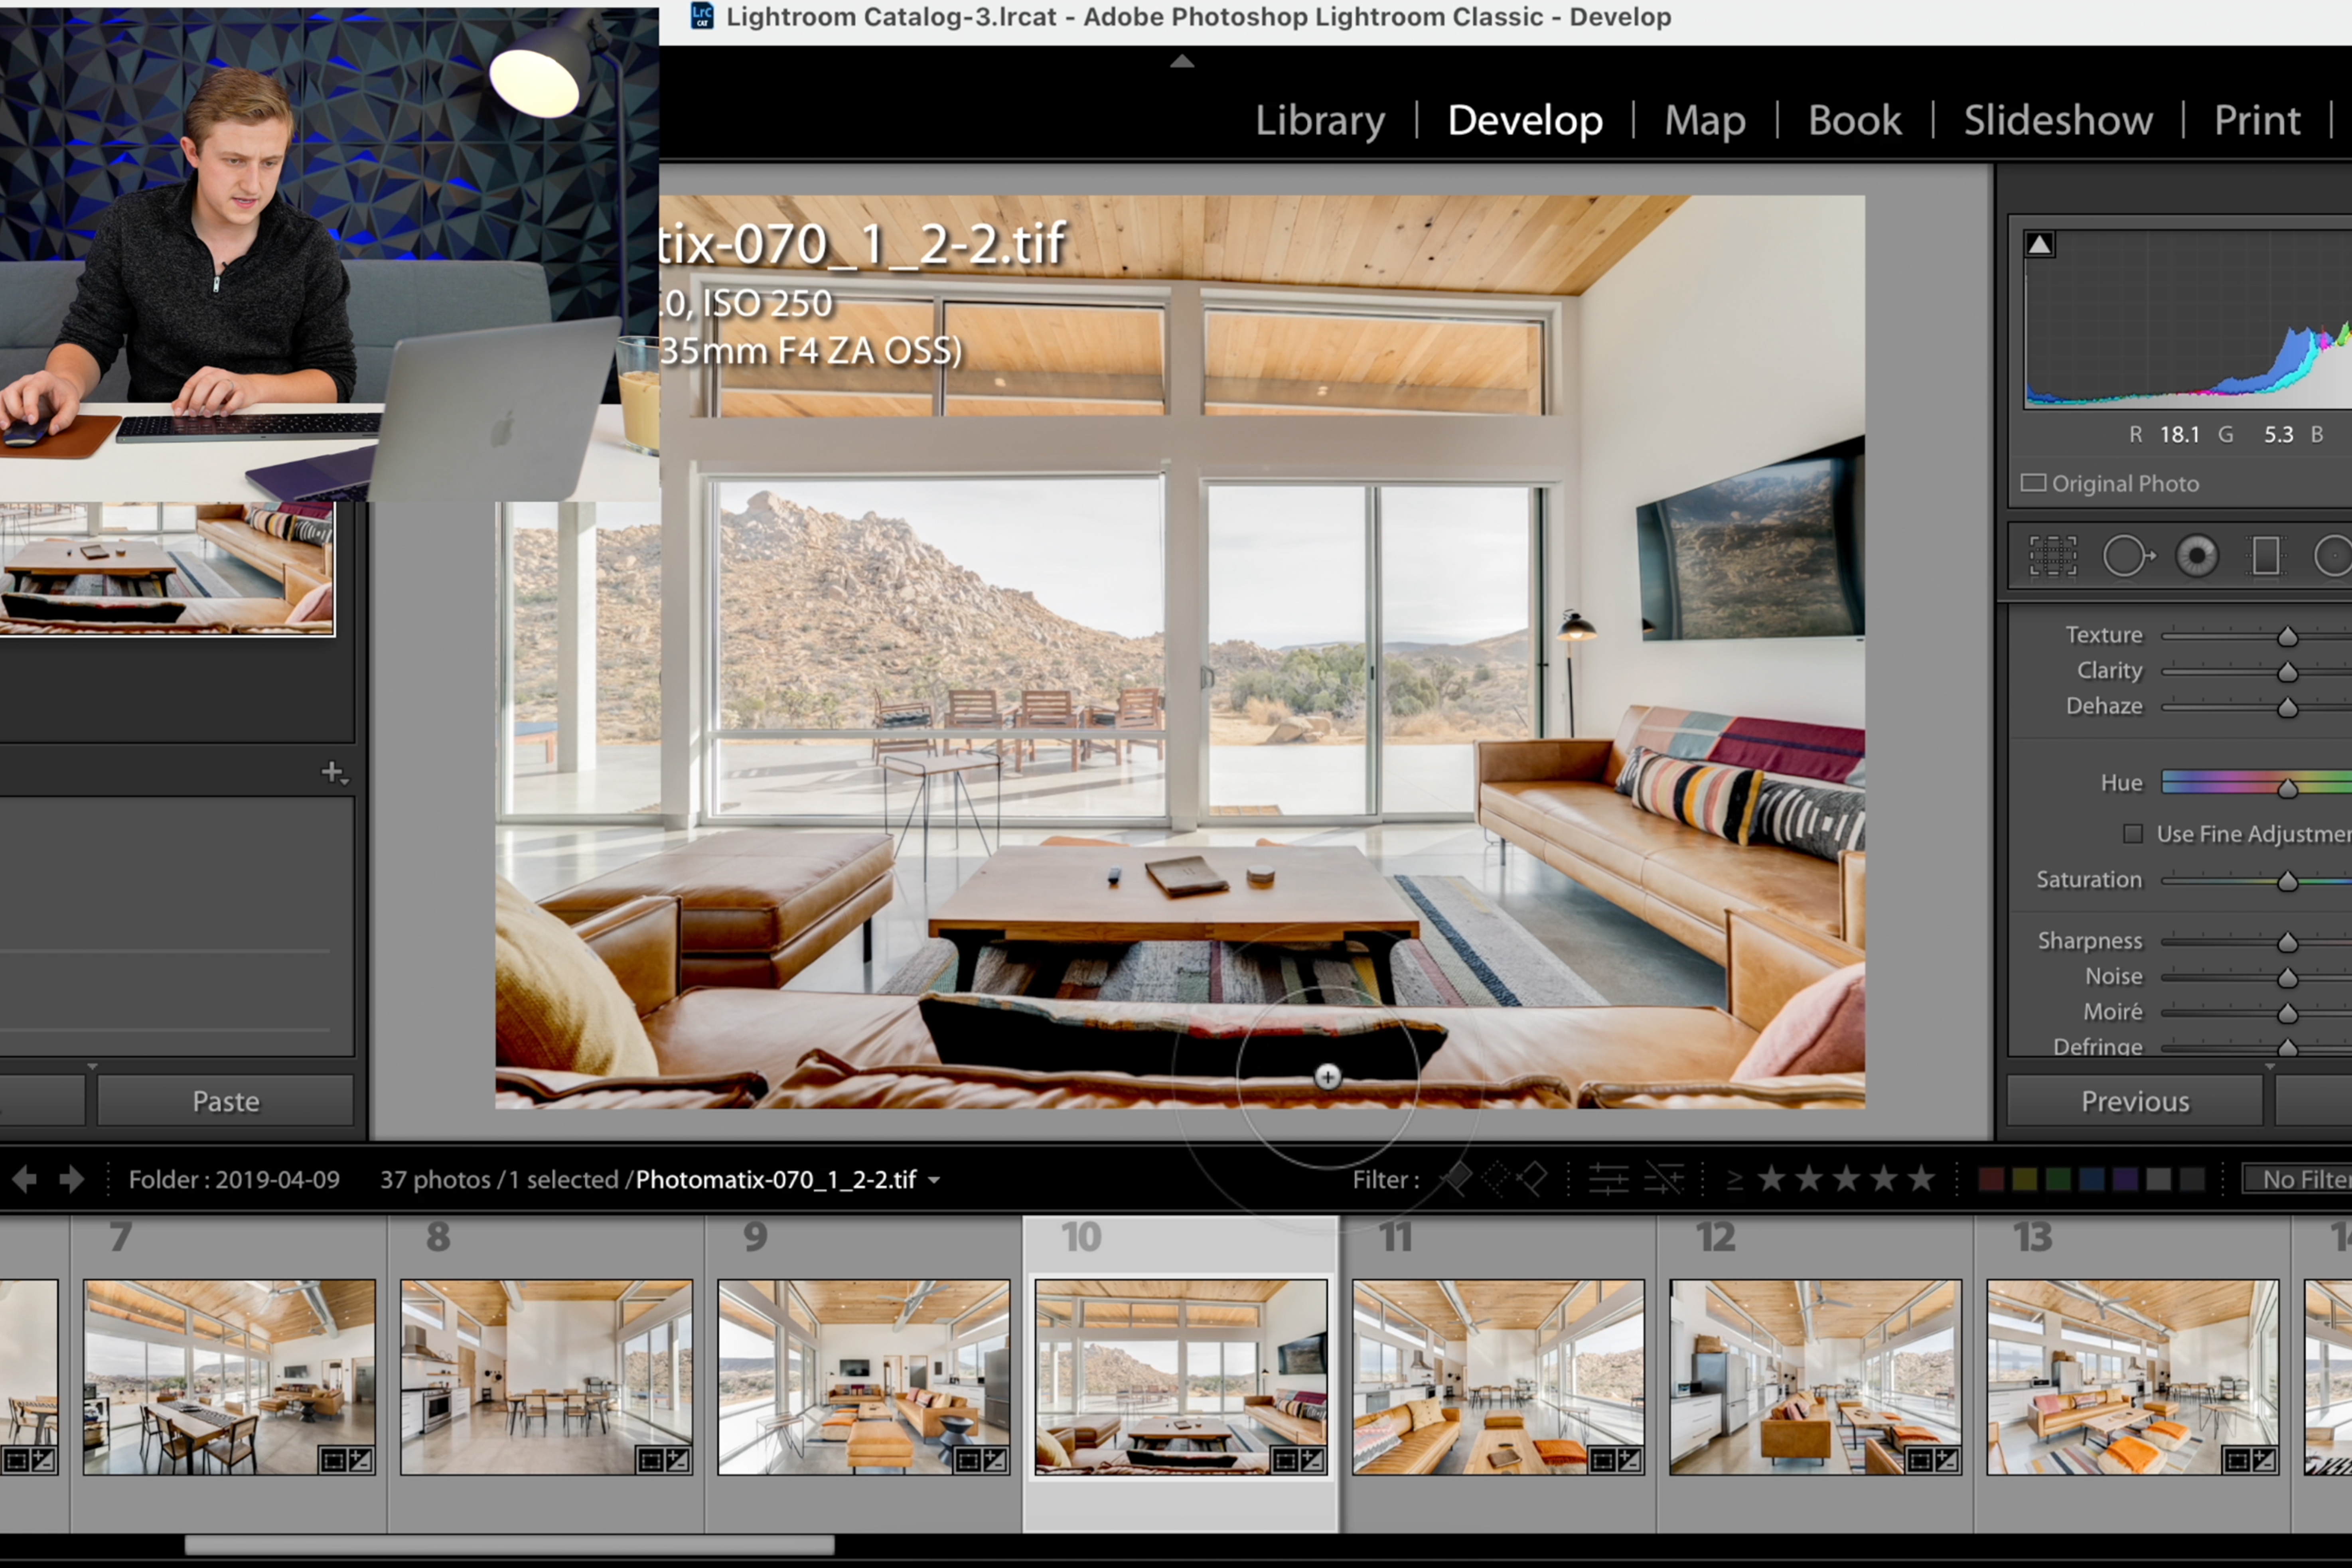Select filmstrip thumbnail number 11
The image size is (2352, 1568).
(x=1498, y=1377)
